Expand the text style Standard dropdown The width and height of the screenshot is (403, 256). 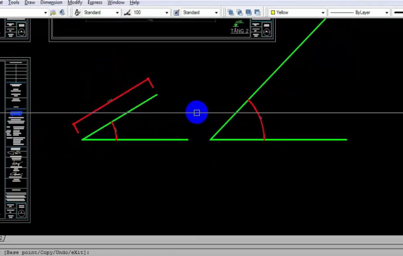click(117, 13)
